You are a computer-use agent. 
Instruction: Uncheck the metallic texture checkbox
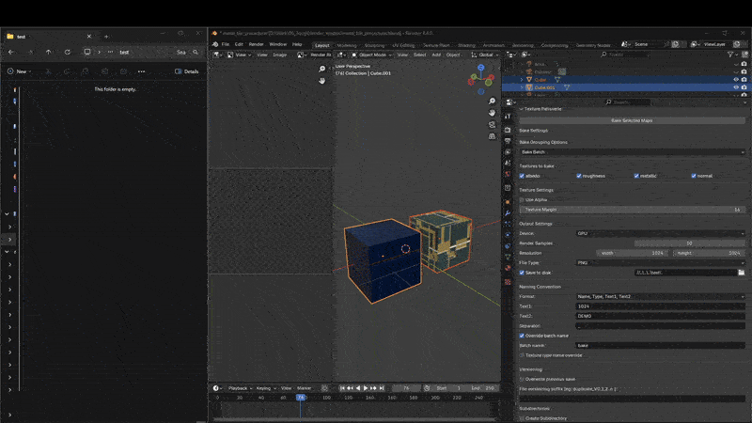coord(636,176)
